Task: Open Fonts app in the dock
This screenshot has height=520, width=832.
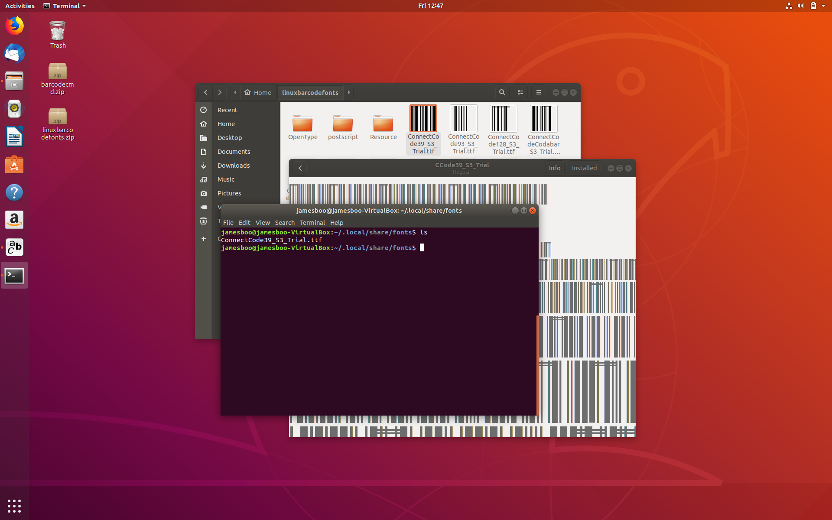Action: 14,247
